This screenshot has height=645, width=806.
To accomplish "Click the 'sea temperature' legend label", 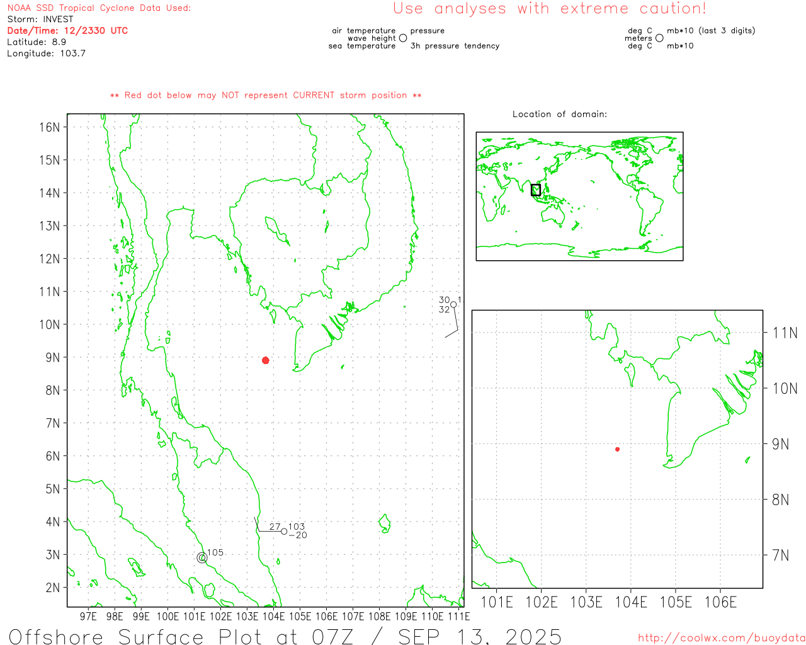I will 362,46.
